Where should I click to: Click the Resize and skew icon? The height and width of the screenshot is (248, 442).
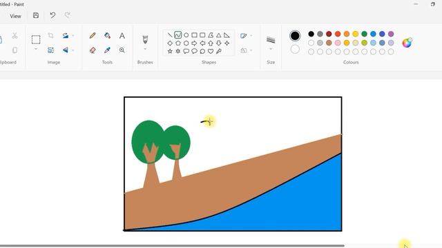coord(50,50)
